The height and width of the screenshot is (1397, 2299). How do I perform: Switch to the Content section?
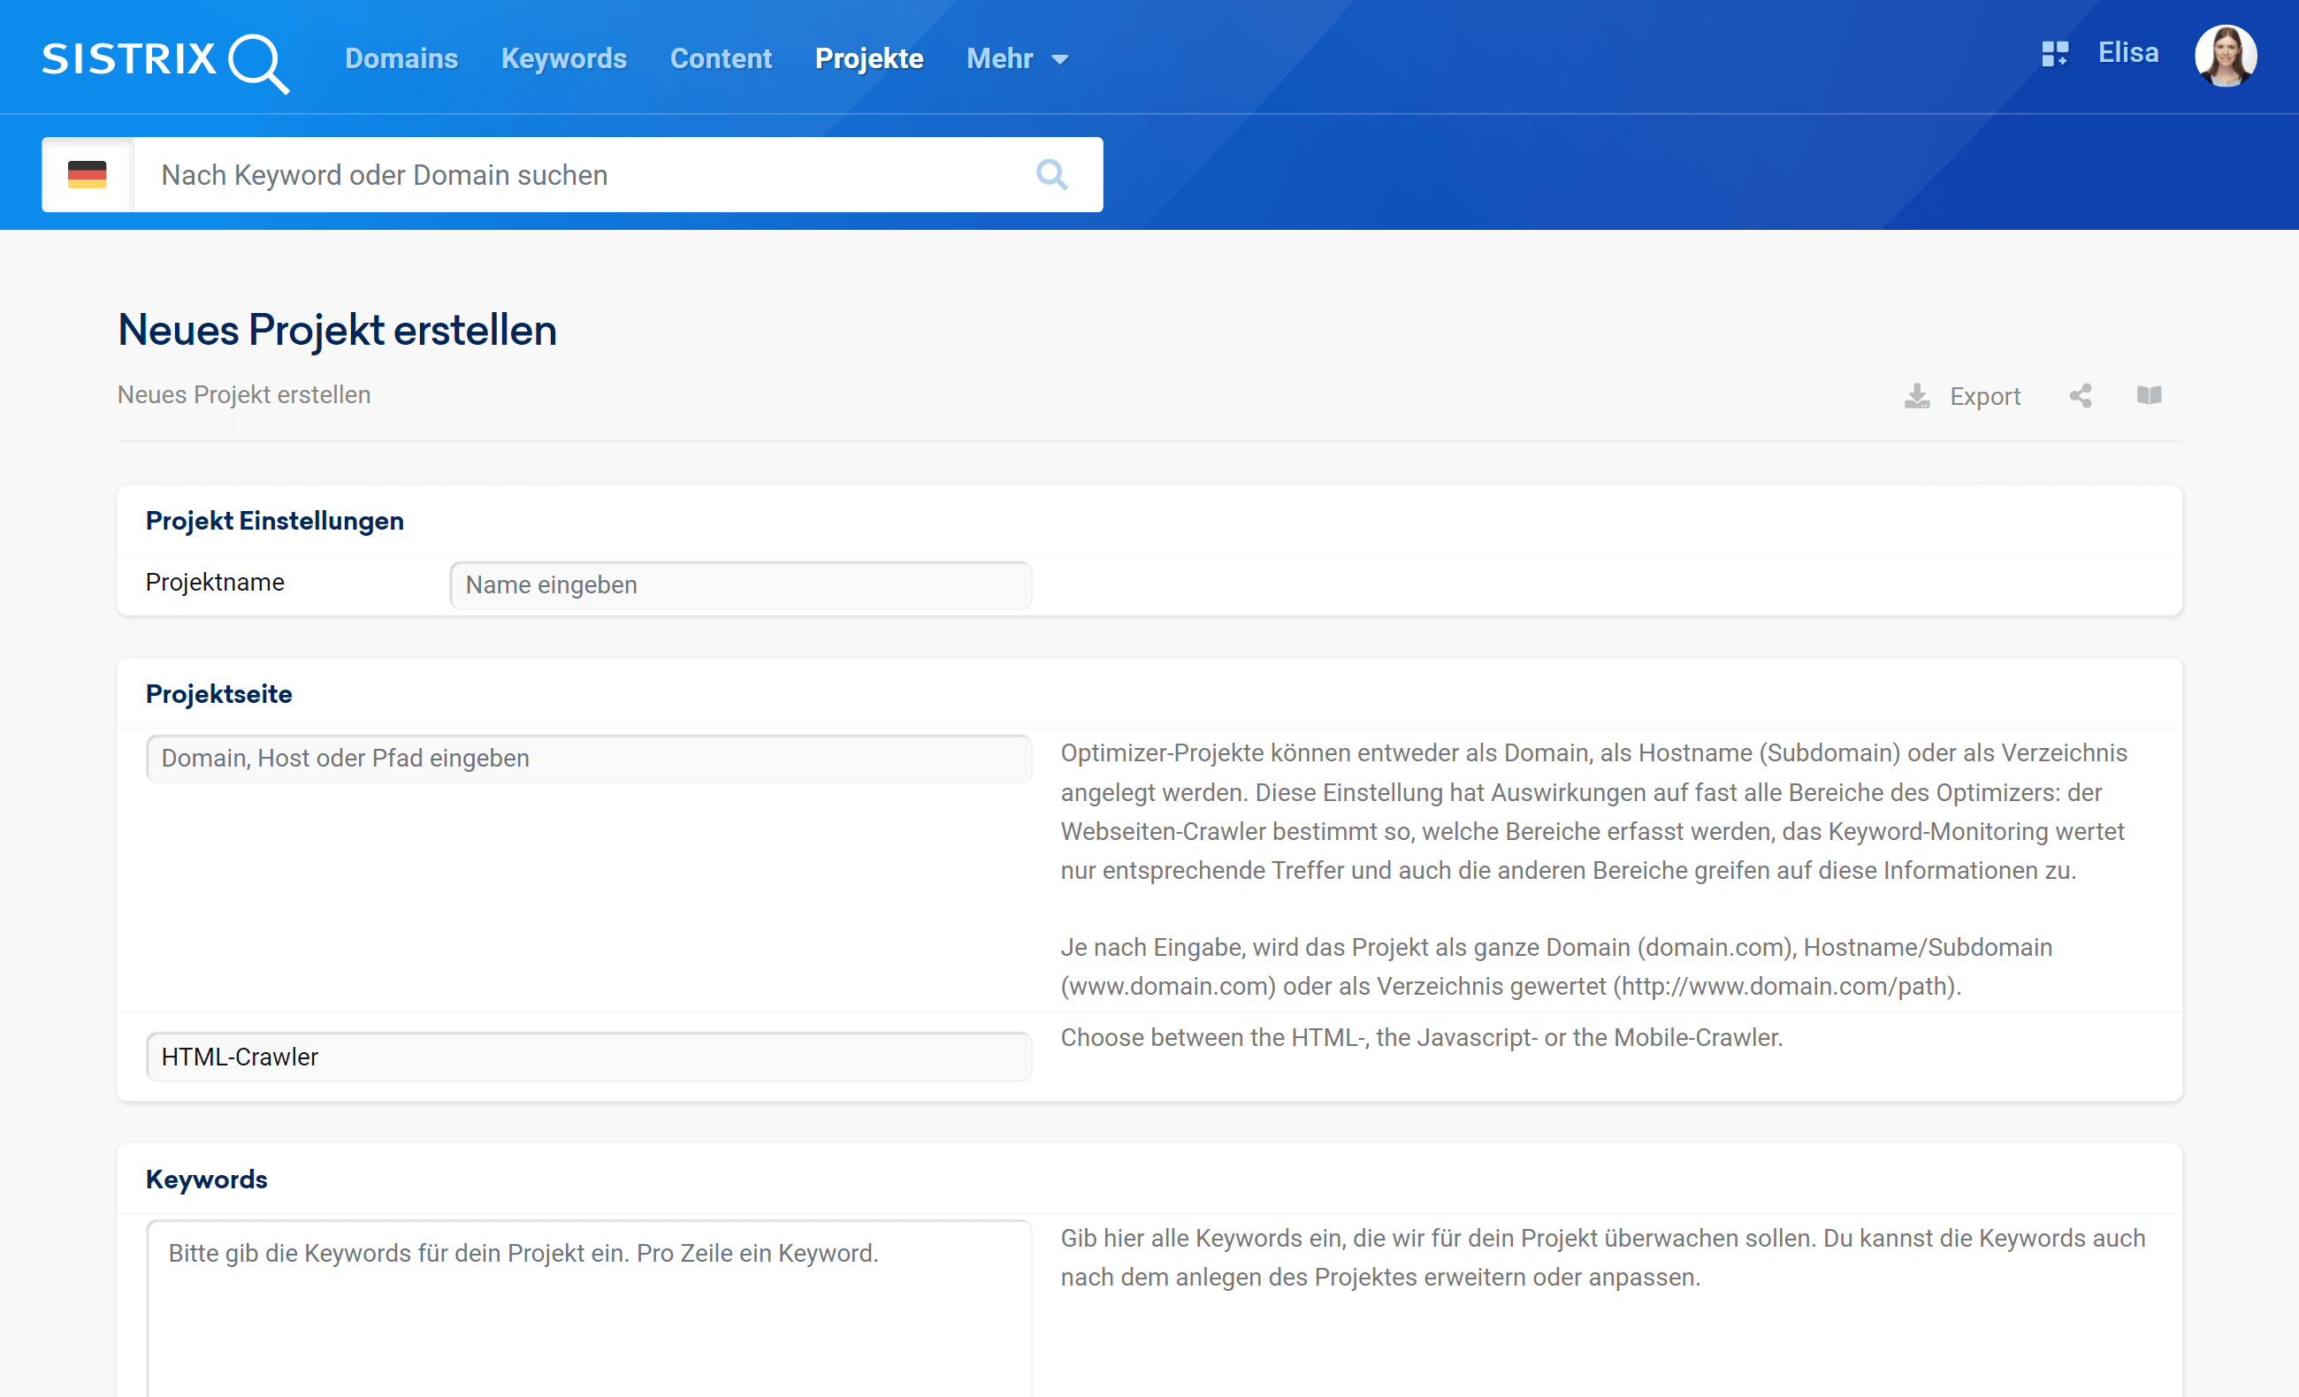721,58
